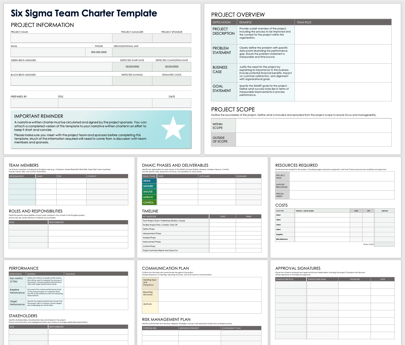Click the Goal Statement label

coord(222,88)
